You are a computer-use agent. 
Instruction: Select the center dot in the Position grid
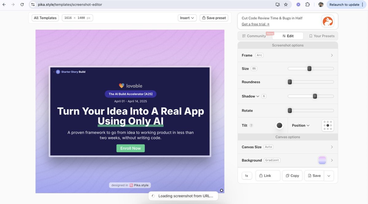328,125
